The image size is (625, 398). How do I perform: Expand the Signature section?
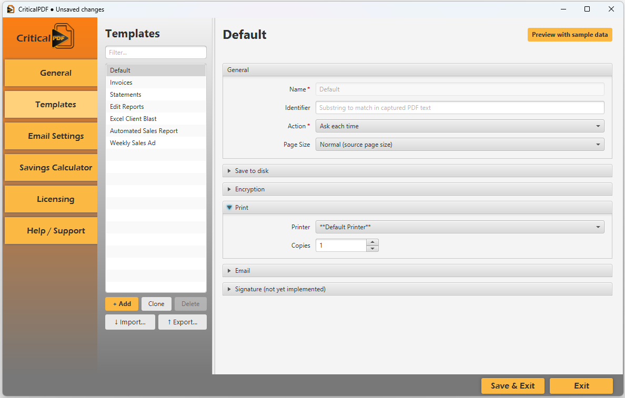417,289
